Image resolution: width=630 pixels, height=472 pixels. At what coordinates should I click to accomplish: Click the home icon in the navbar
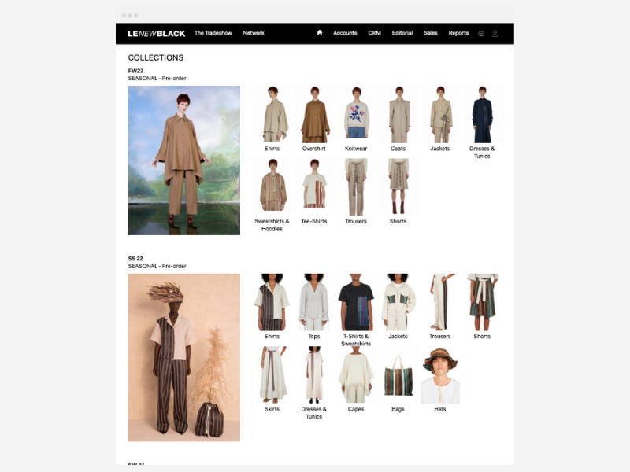click(x=320, y=33)
